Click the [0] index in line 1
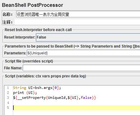 coord(56,88)
